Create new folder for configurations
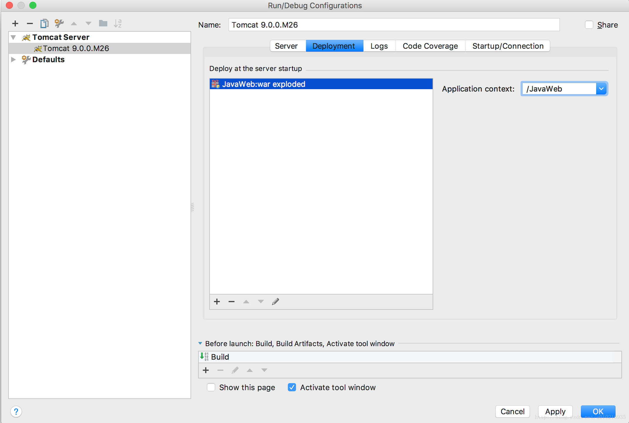The height and width of the screenshot is (423, 629). (103, 23)
